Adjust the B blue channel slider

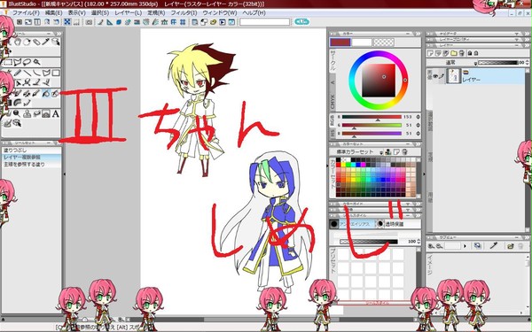372,134
